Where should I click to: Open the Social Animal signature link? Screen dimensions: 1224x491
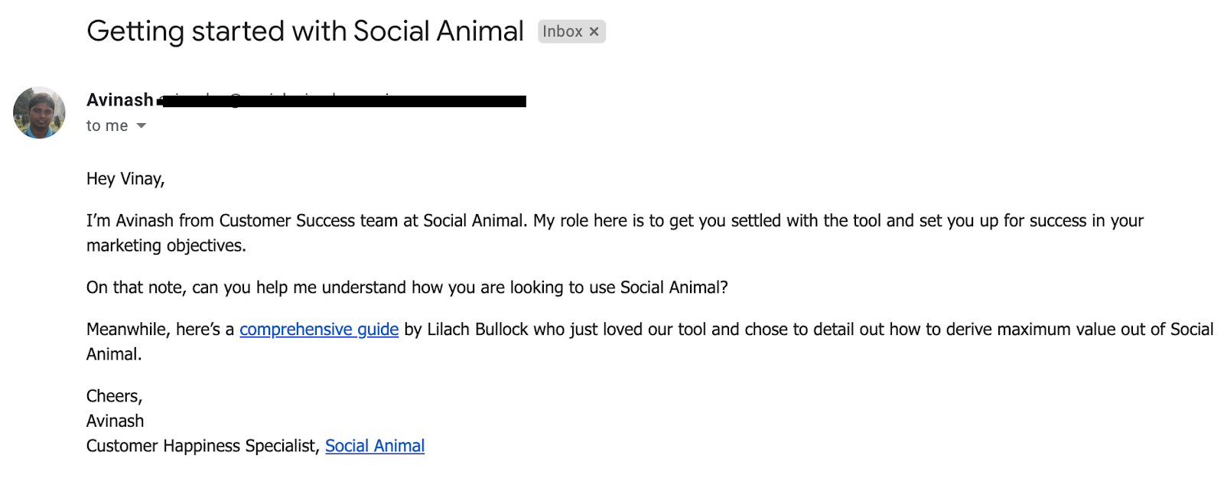pos(375,447)
